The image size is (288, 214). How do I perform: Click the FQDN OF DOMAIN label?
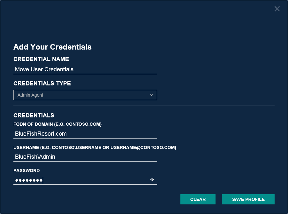click(x=57, y=124)
